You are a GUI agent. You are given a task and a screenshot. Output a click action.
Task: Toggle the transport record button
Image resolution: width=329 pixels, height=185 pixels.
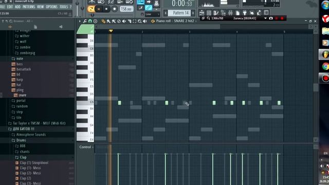115,9
